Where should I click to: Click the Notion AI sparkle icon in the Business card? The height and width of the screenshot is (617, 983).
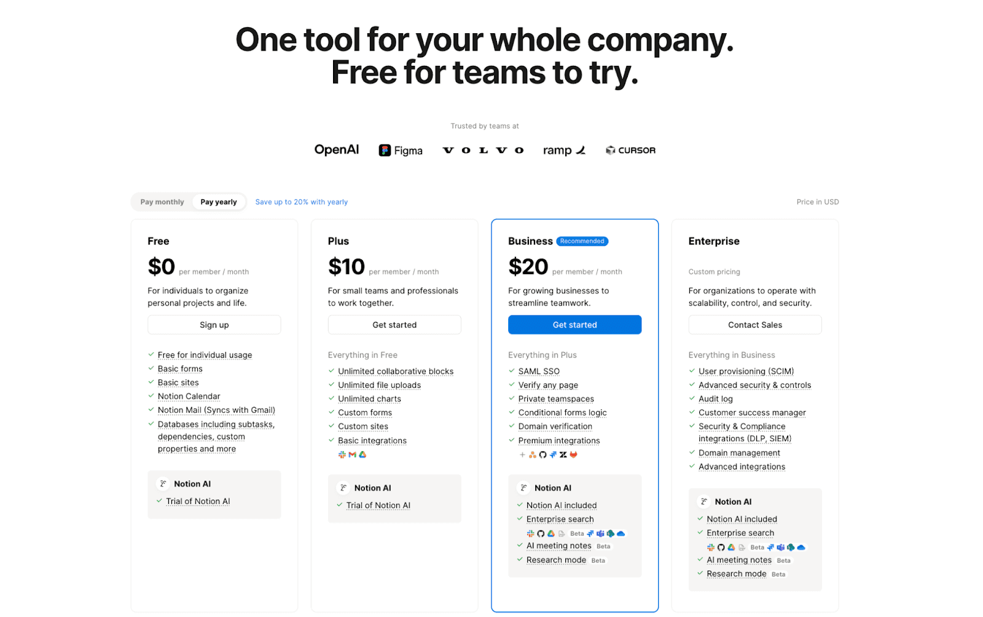(x=523, y=487)
